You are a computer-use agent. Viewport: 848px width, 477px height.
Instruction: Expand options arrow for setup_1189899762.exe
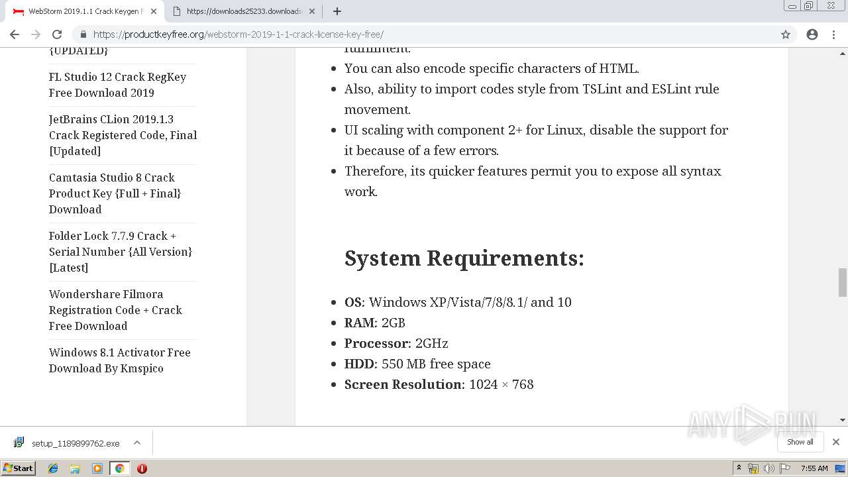point(137,443)
